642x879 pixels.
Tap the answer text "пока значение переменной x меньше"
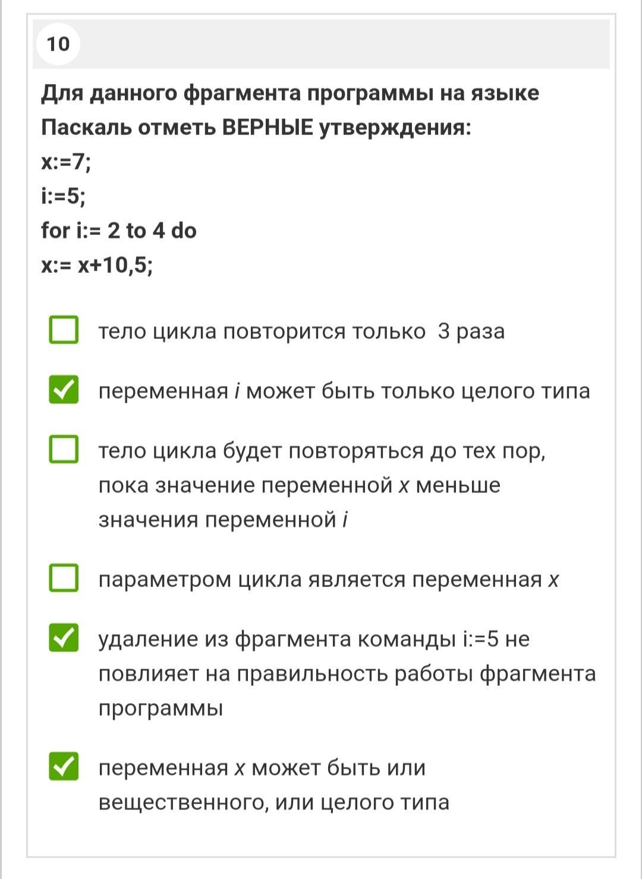pos(300,485)
